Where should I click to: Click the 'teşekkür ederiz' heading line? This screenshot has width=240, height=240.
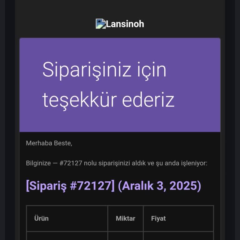point(108,100)
